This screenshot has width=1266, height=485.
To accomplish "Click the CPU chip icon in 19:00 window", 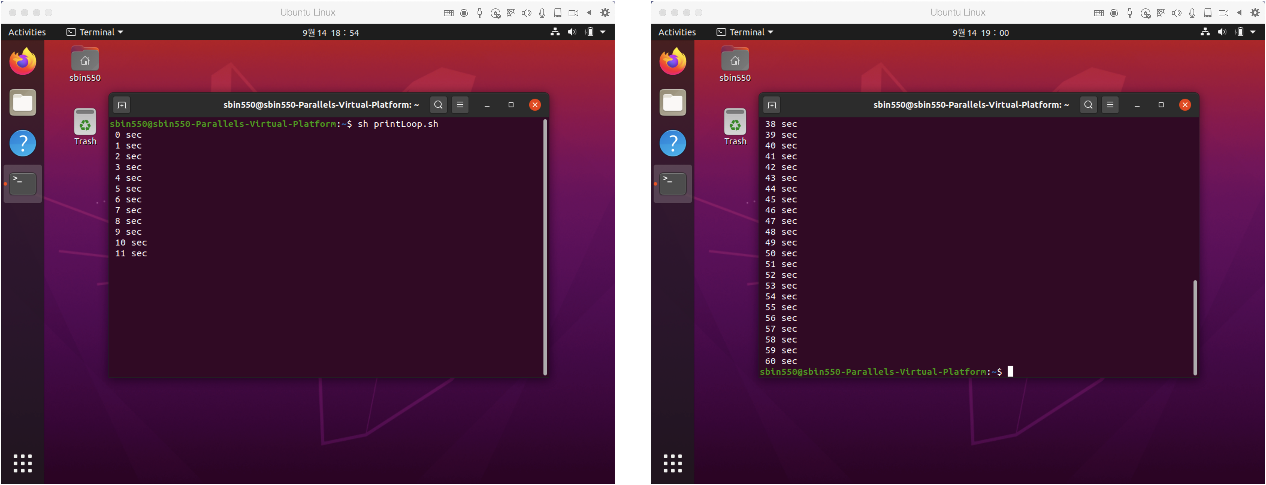I will click(x=1114, y=13).
